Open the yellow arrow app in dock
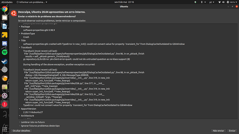This screenshot has width=239, height=134. 5,35
